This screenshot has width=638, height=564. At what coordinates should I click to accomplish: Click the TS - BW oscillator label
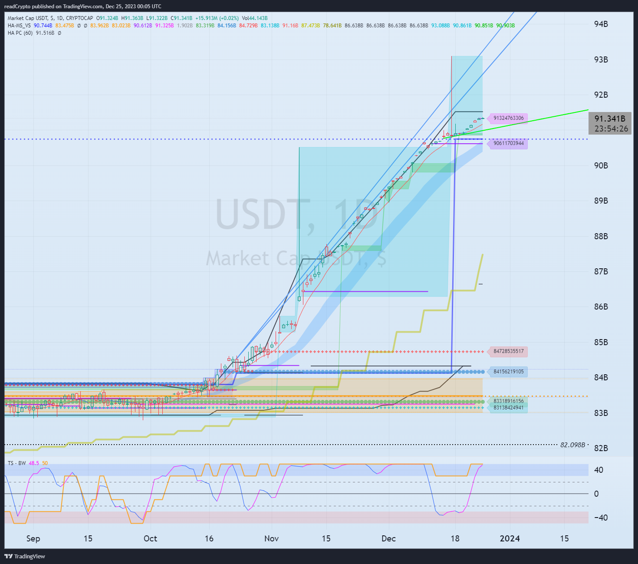click(16, 463)
